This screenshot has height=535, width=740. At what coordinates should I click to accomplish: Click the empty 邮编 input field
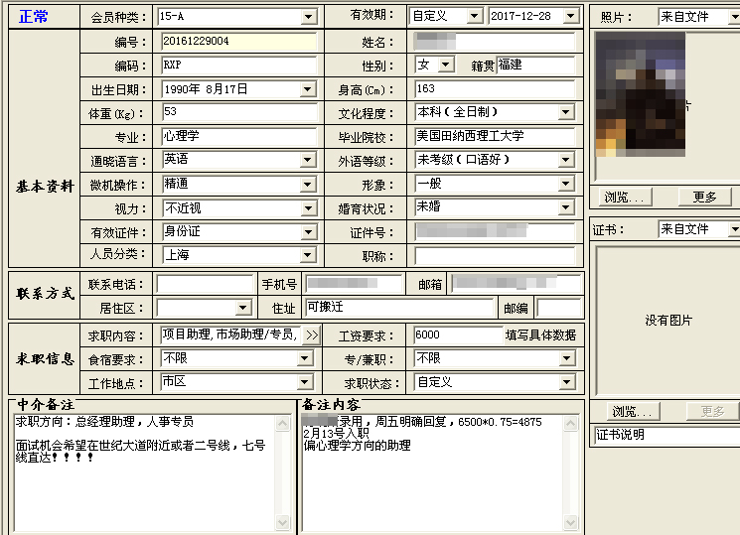pos(559,308)
